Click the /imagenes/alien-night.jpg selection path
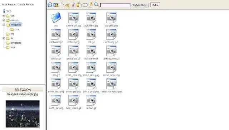229x130 pixels. tap(23, 94)
